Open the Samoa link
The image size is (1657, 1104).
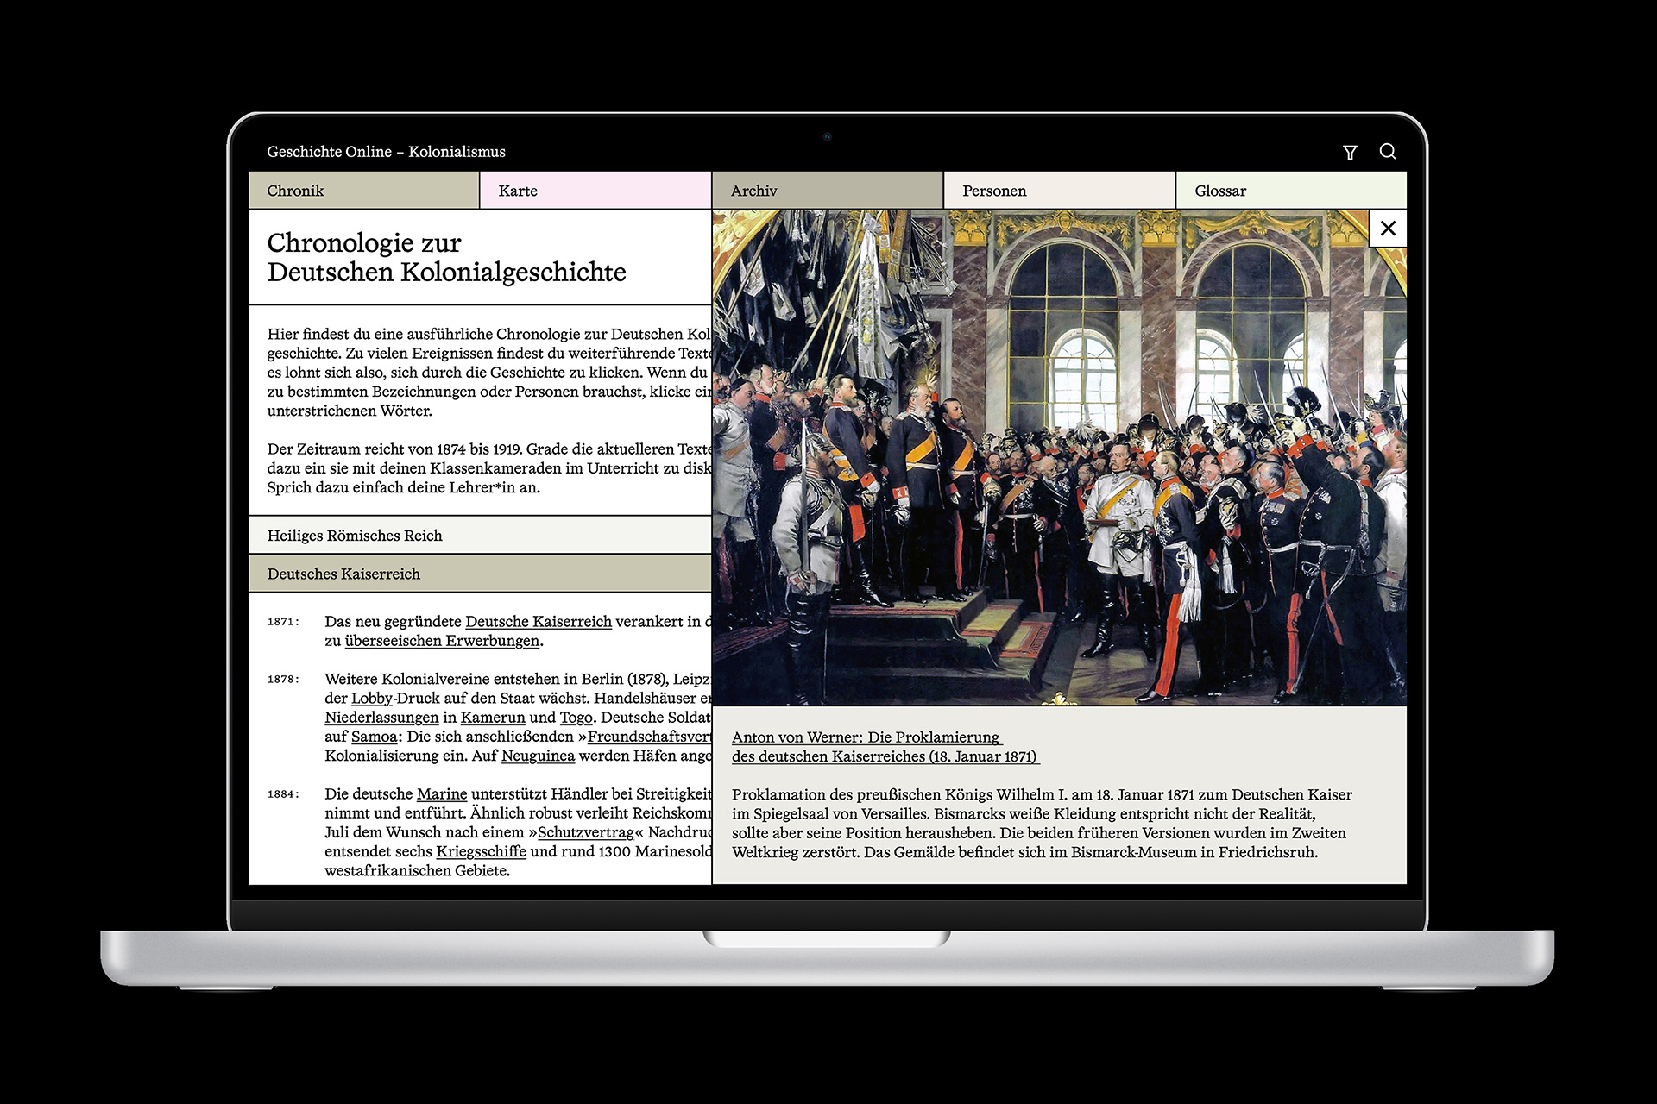pos(374,737)
